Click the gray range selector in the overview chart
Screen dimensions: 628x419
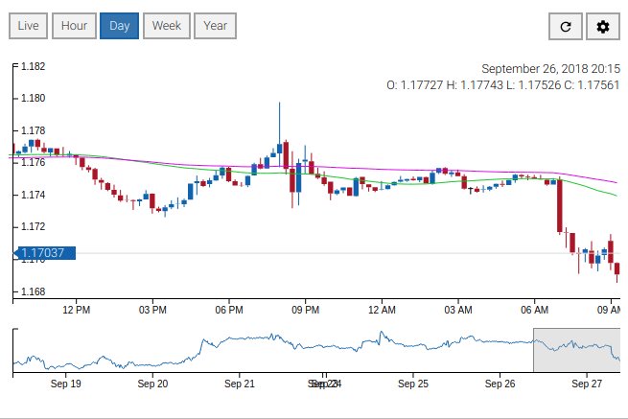(577, 350)
